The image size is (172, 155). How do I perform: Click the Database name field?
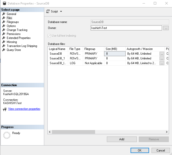coord(130,22)
